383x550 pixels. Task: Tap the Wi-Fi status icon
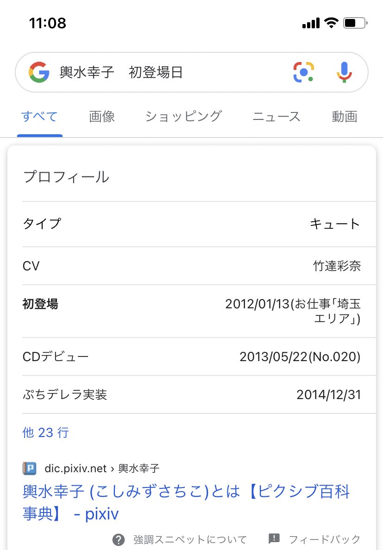pyautogui.click(x=331, y=23)
